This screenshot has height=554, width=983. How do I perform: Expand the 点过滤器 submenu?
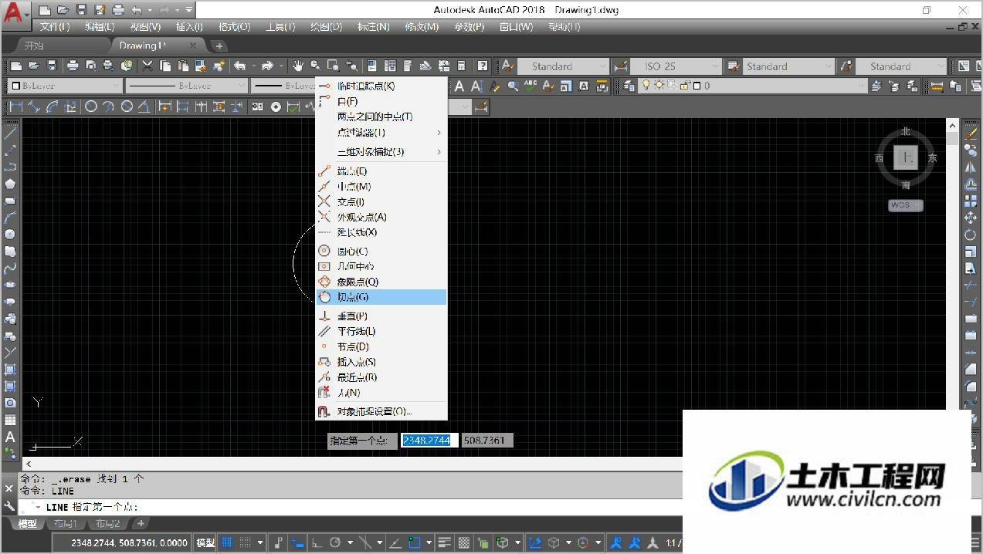click(x=381, y=132)
